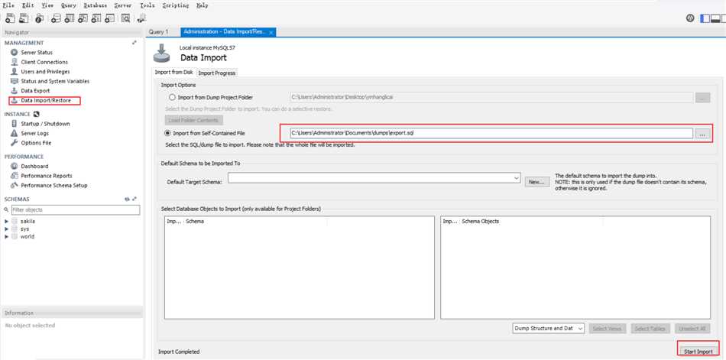Click New... schema button
This screenshot has height=360, width=726.
537,182
